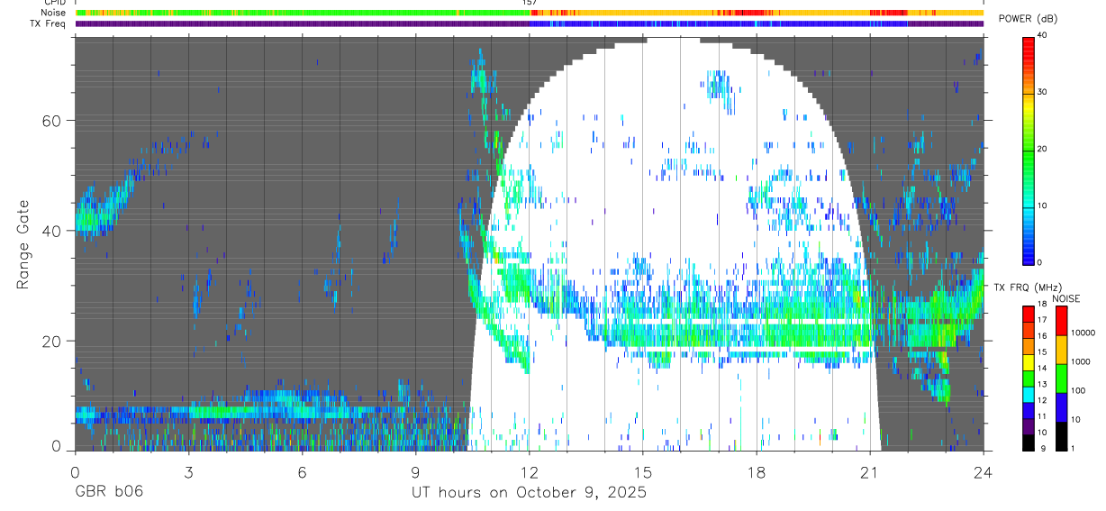
Task: Select cyan swatch between 12 and 13 MHz
Action: point(1029,395)
